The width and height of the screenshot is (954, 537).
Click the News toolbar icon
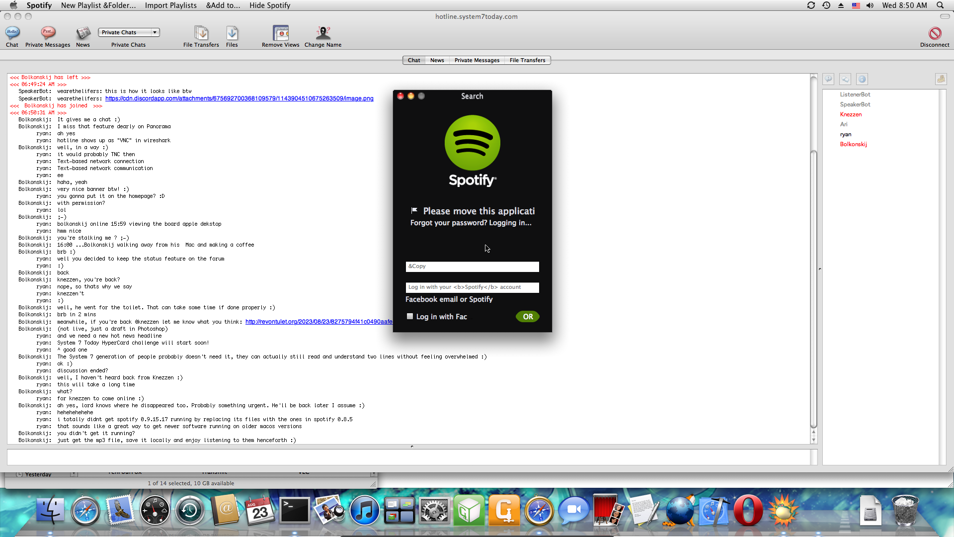tap(83, 33)
